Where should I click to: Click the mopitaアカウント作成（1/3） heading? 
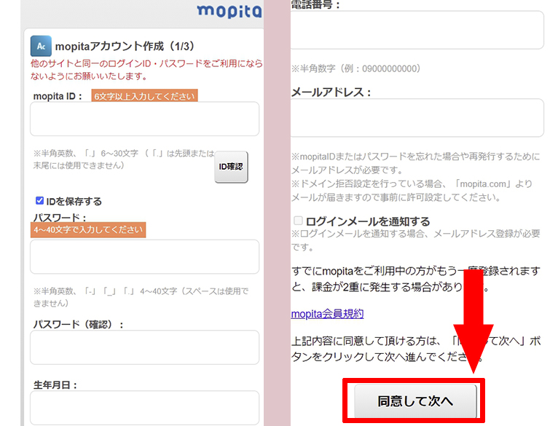pyautogui.click(x=125, y=47)
